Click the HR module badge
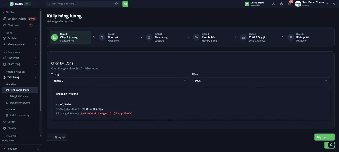Screen dimensions: 339x152 pyautogui.click(x=28, y=4)
